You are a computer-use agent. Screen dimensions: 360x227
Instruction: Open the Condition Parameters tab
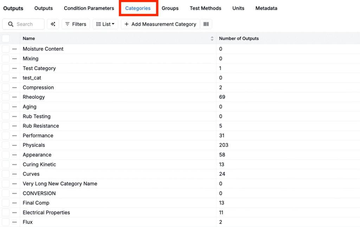click(x=89, y=8)
